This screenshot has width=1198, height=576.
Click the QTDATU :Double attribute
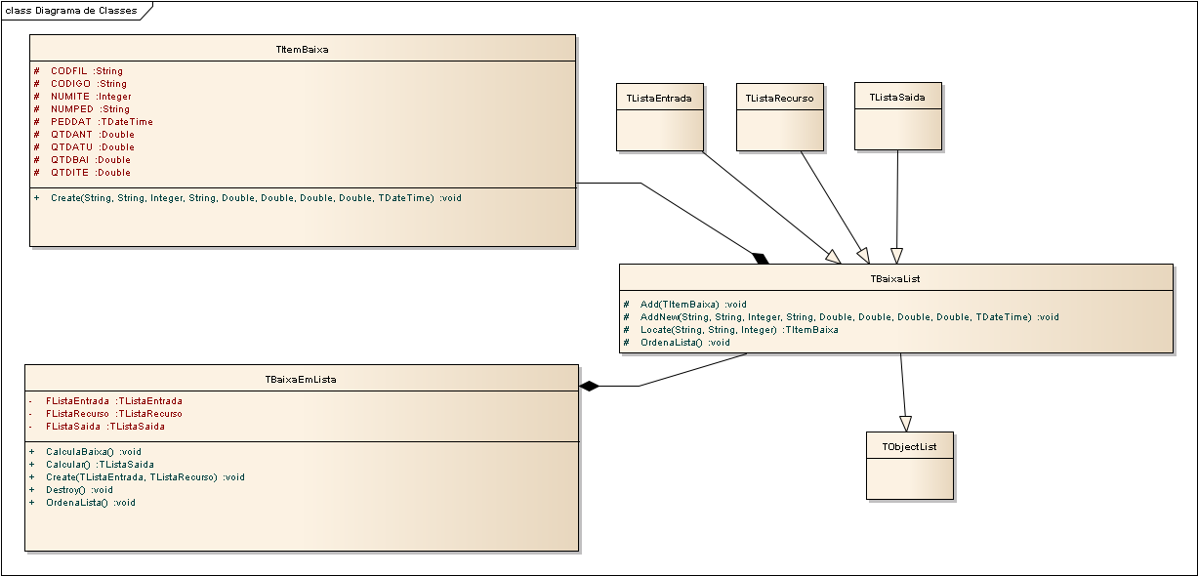tap(93, 147)
